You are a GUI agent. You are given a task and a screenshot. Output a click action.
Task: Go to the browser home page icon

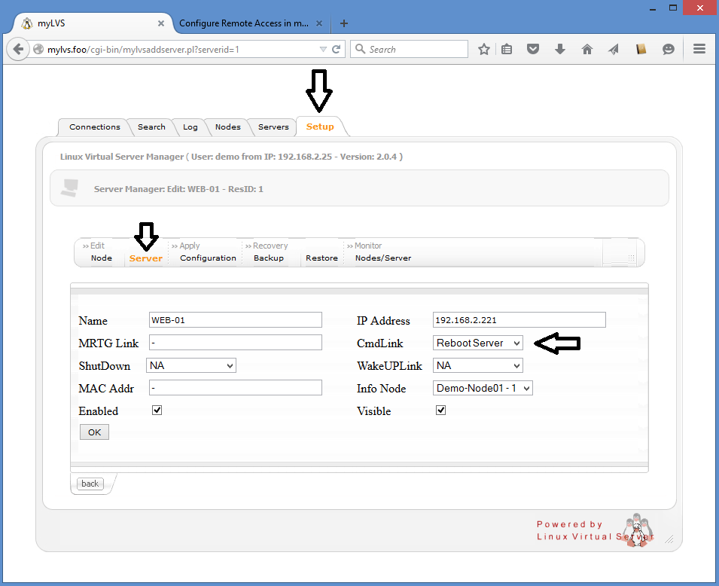click(587, 50)
